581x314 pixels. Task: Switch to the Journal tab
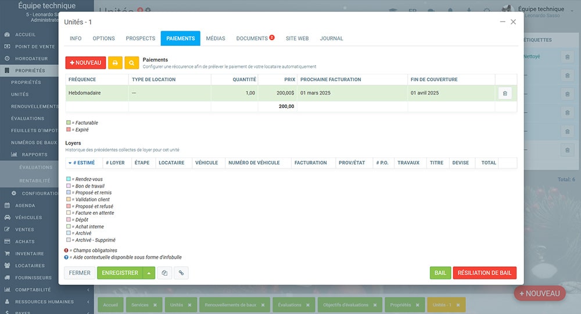(x=331, y=38)
